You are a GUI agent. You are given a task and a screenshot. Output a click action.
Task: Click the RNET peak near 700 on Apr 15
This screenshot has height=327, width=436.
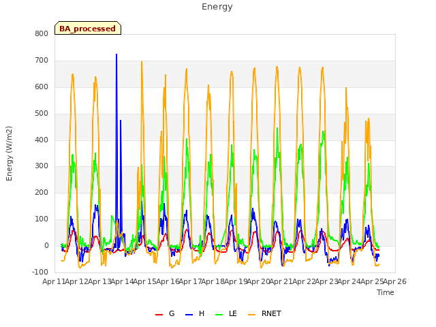[x=142, y=62]
